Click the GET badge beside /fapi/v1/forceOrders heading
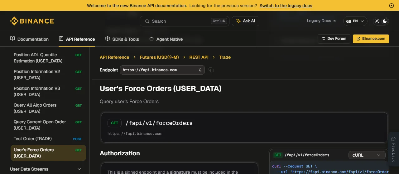 tap(115, 123)
